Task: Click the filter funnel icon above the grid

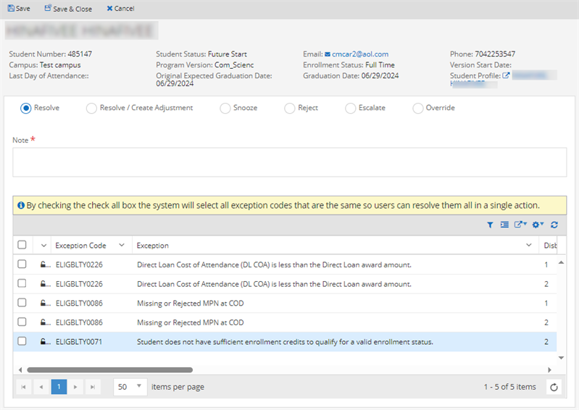Action: 491,225
